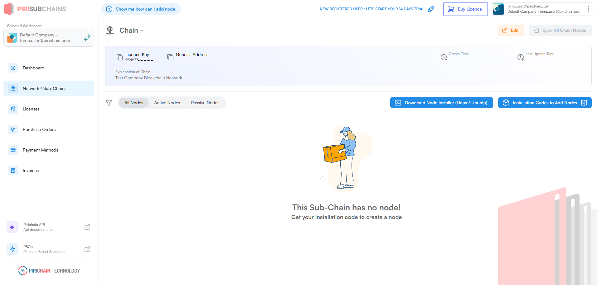597x285 pixels.
Task: Select the Passive Nodes tab
Action: click(x=205, y=103)
